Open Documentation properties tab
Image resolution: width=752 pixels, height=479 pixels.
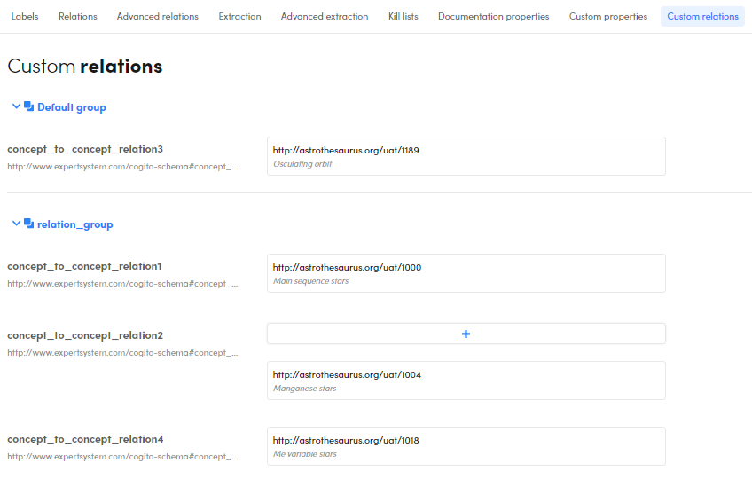tap(494, 16)
